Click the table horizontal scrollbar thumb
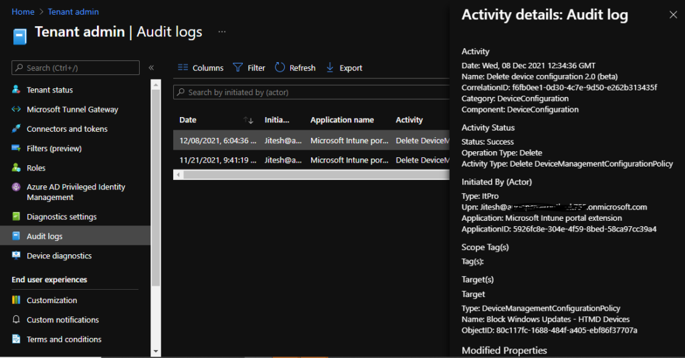The width and height of the screenshot is (685, 358). (x=316, y=175)
